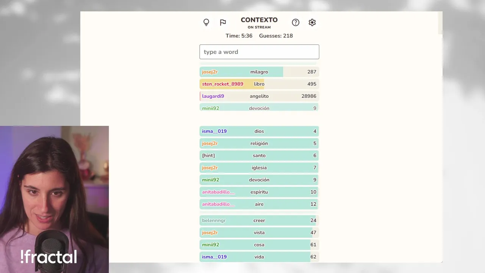Click the 'ON STREAM' subtitle
The image size is (485, 273).
pyautogui.click(x=259, y=27)
